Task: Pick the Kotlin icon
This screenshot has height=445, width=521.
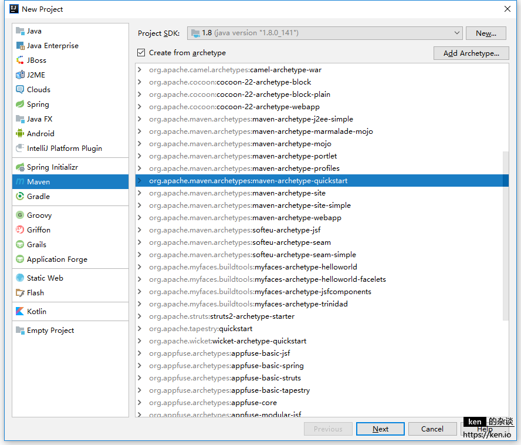Action: 20,311
